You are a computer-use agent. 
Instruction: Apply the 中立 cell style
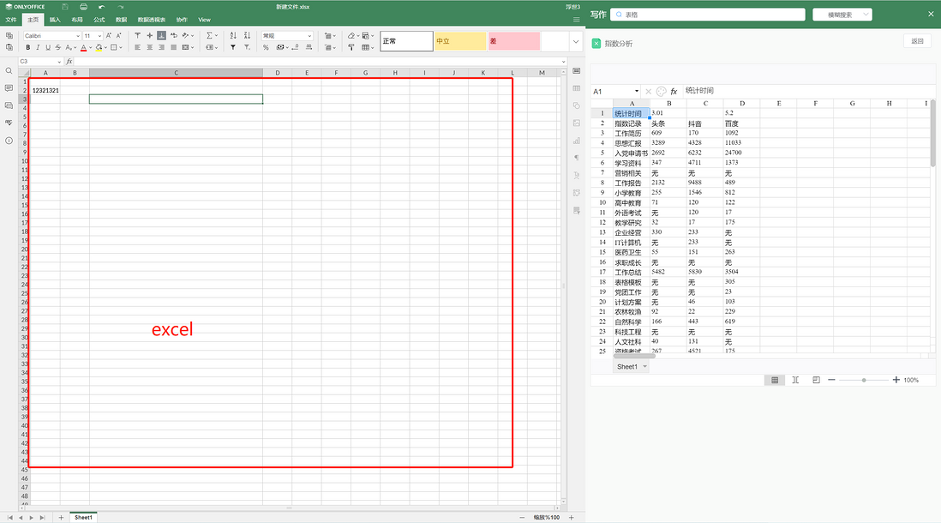pos(460,41)
